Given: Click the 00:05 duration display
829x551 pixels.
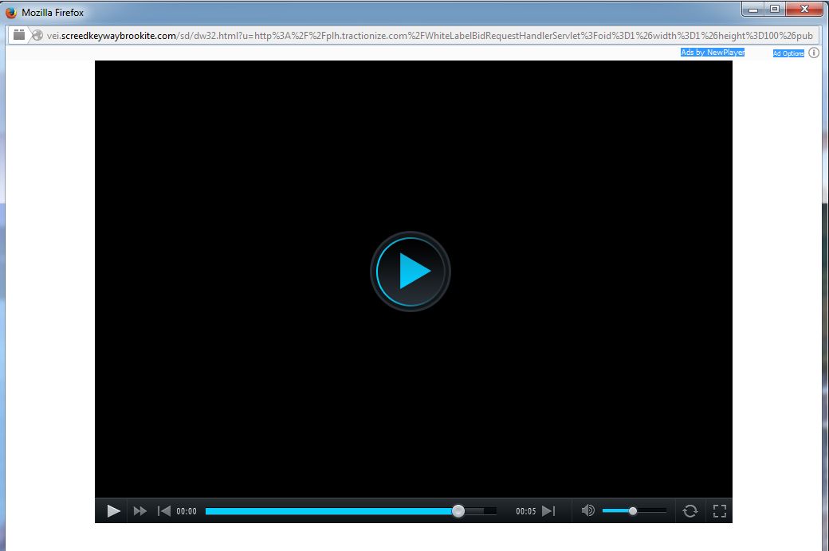Looking at the screenshot, I should pos(526,511).
